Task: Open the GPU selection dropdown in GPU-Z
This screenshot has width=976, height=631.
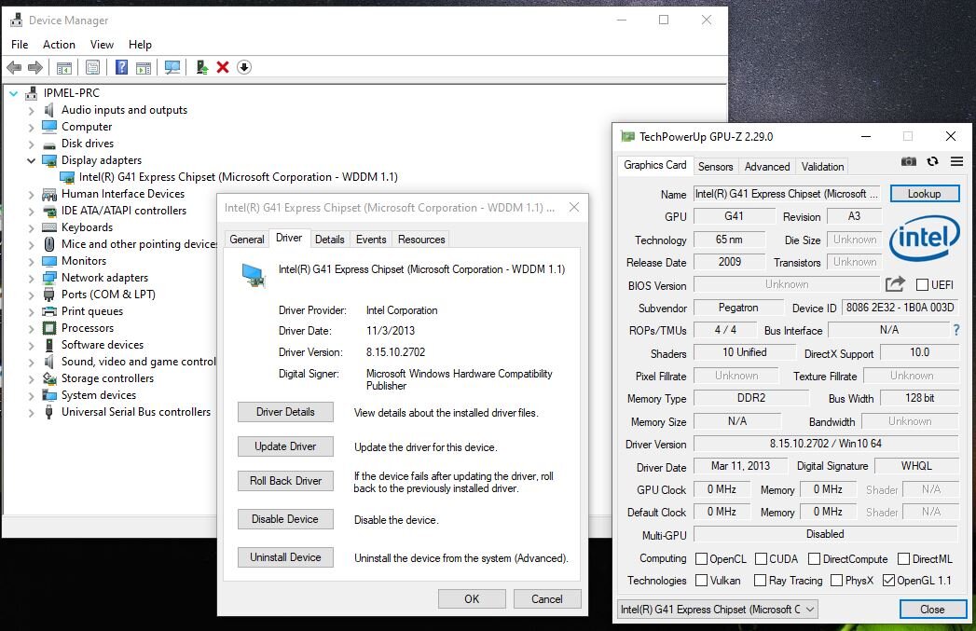Action: point(717,610)
